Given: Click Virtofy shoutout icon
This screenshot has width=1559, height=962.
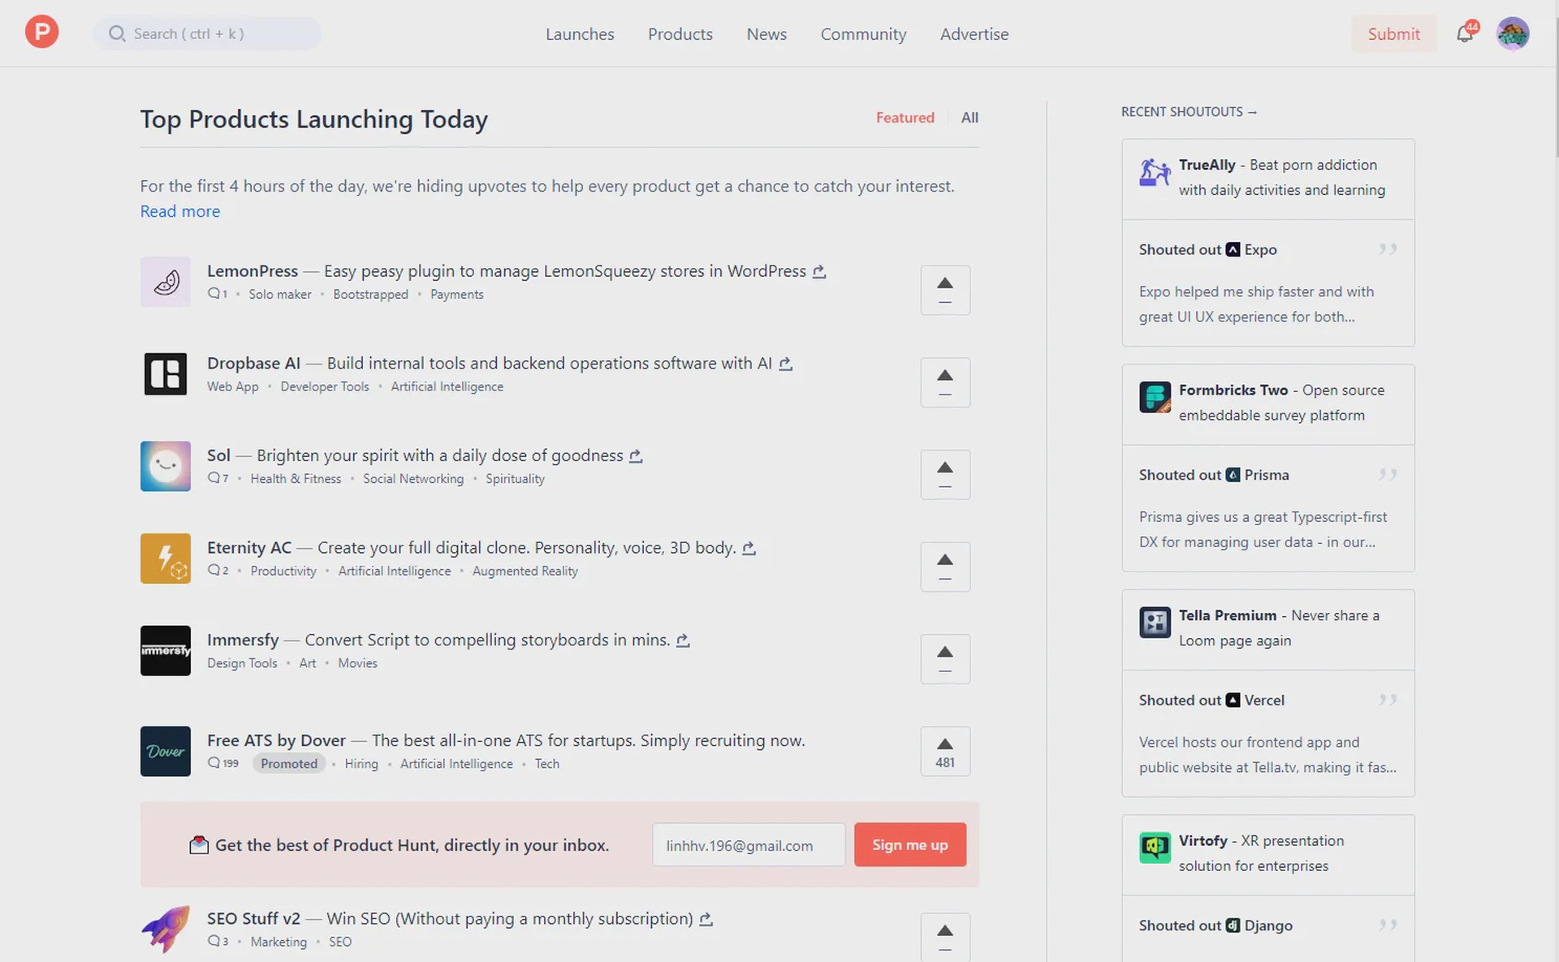Looking at the screenshot, I should [1155, 848].
